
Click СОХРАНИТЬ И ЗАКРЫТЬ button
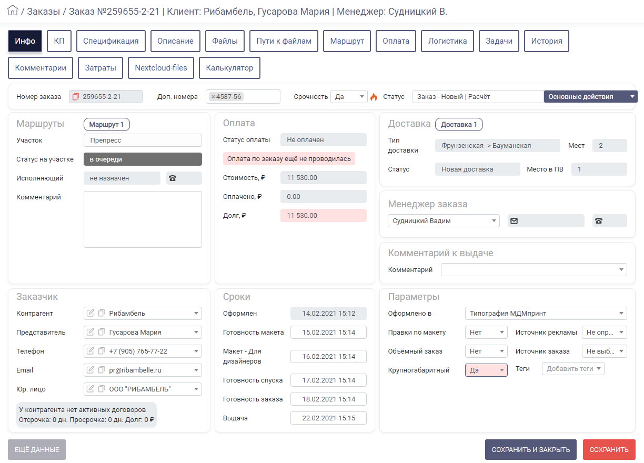[x=531, y=450]
